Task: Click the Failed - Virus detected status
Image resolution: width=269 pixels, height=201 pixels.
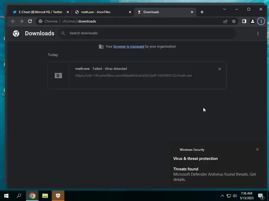Action: pos(110,69)
